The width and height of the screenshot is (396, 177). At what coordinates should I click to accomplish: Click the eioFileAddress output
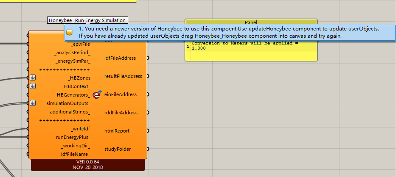pos(121,94)
